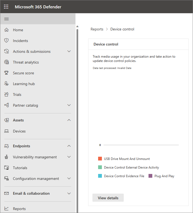Click the Secure score trophy icon
Screen dimensions: 193x213
coord(6,73)
